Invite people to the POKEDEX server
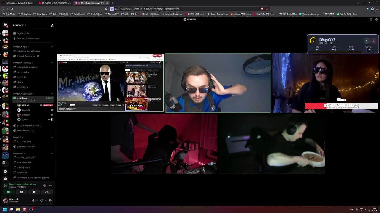Viewport: 380px width, 213px height. [x=52, y=25]
